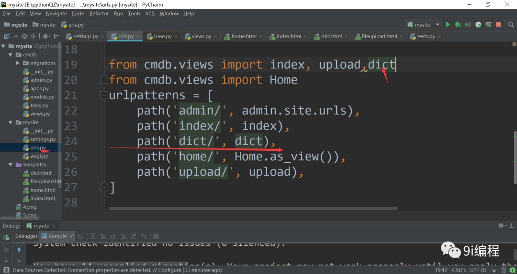Open the File menu
The height and width of the screenshot is (274, 517).
point(6,13)
